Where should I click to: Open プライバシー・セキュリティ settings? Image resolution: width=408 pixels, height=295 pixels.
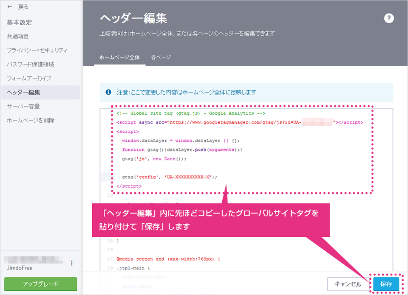(x=37, y=50)
